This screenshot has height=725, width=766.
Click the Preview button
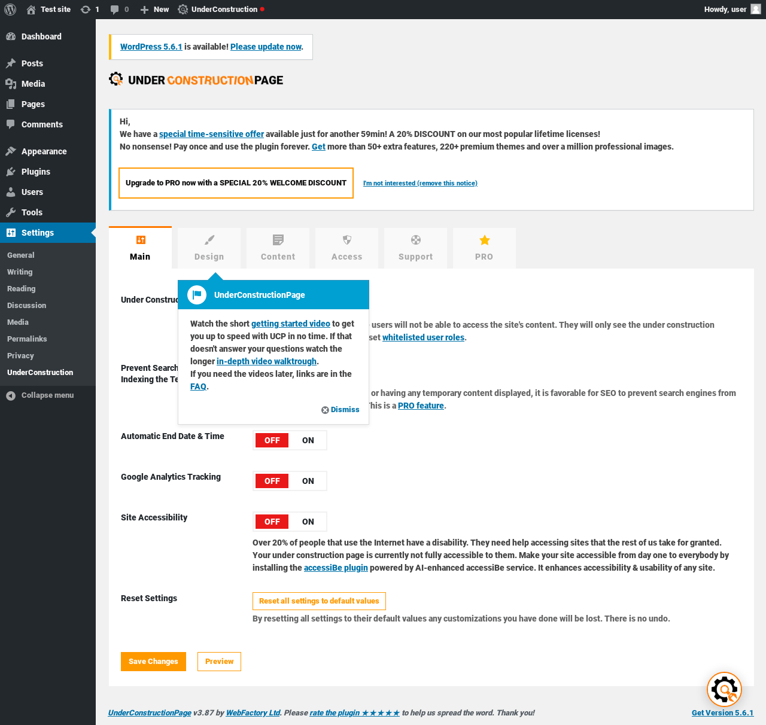click(x=219, y=662)
